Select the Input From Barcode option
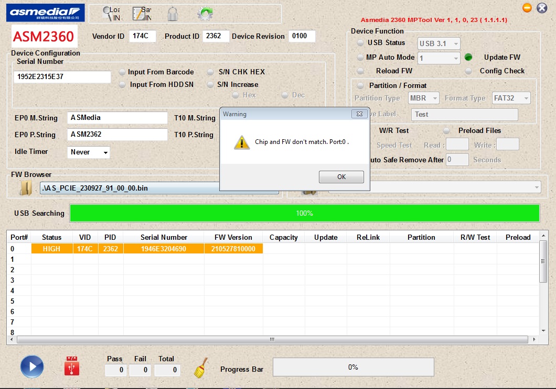This screenshot has width=556, height=389. pos(122,72)
